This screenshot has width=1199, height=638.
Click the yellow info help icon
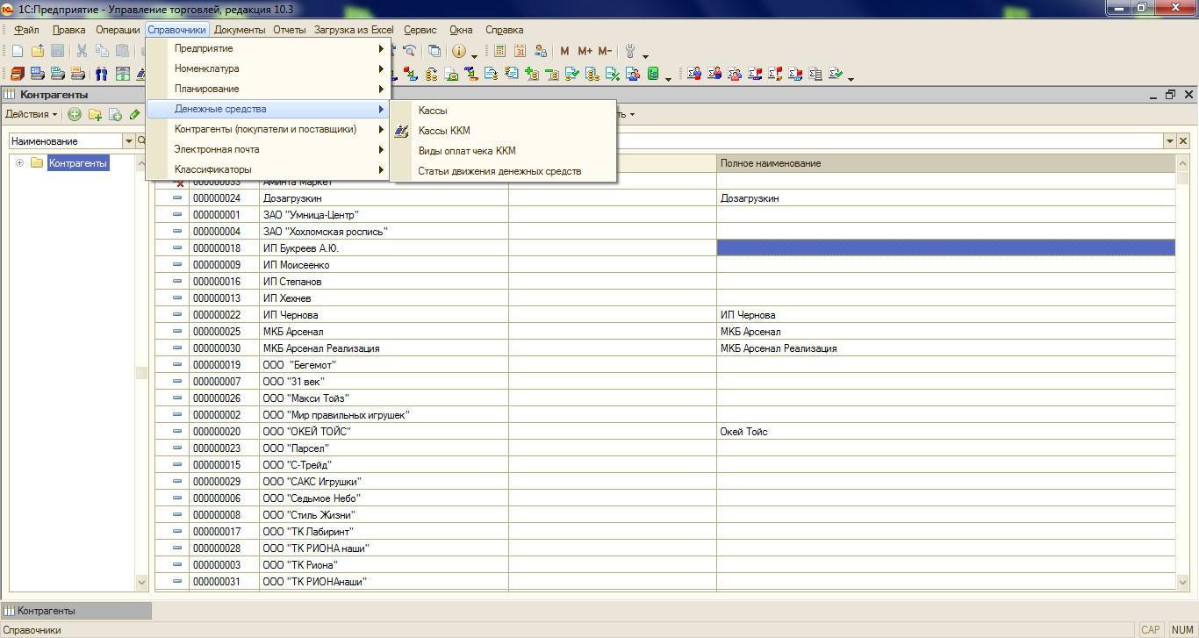[x=458, y=51]
